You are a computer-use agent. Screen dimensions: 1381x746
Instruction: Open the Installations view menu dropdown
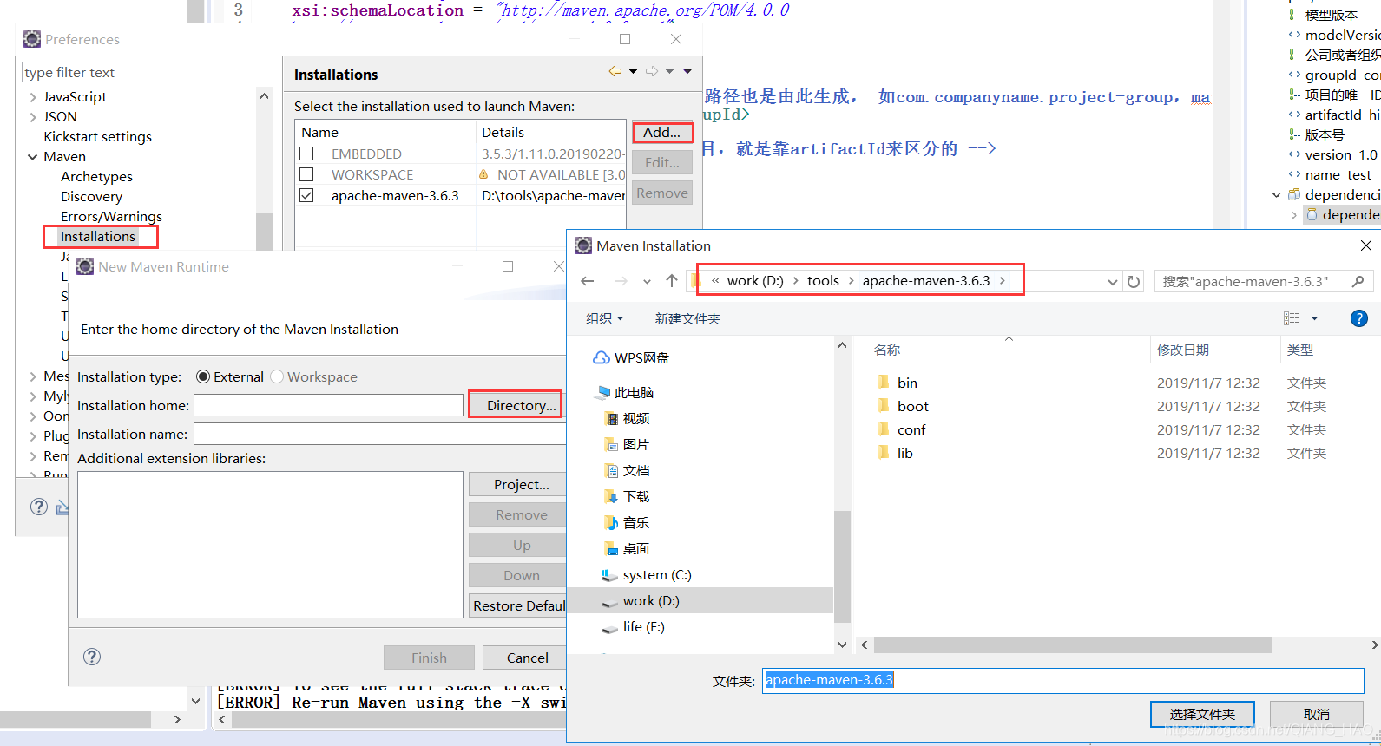click(x=687, y=71)
